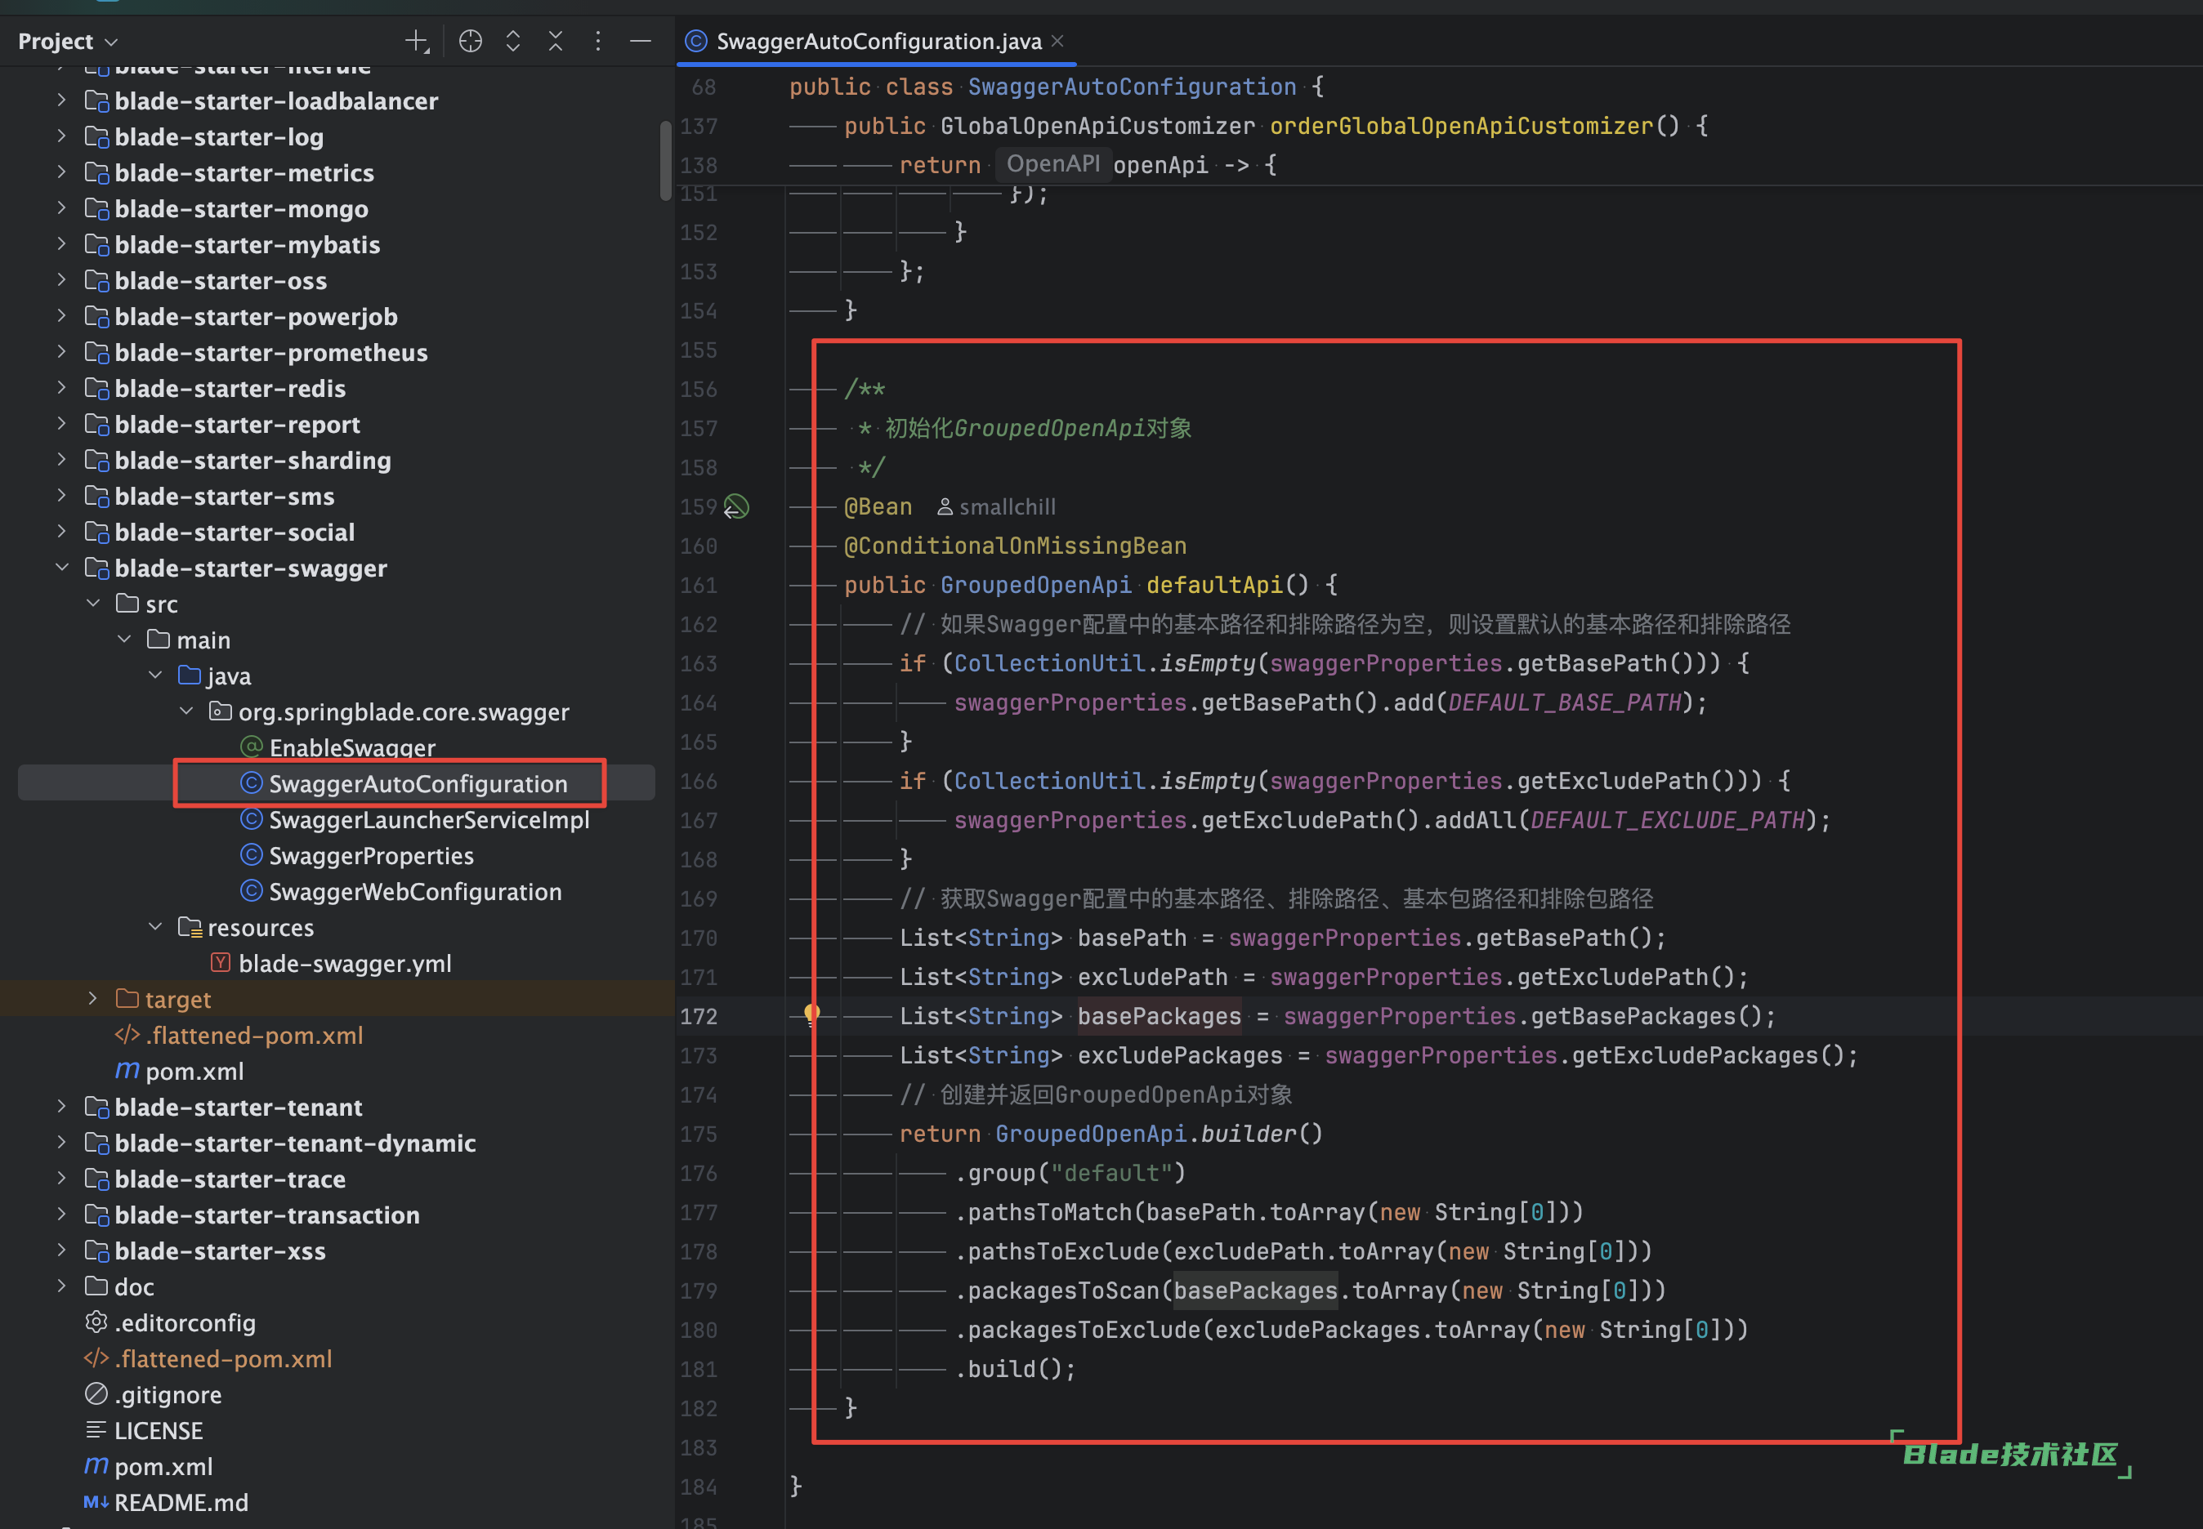Click the Select Opened File crosshair icon
Screen dimensions: 2203x1529
point(471,41)
